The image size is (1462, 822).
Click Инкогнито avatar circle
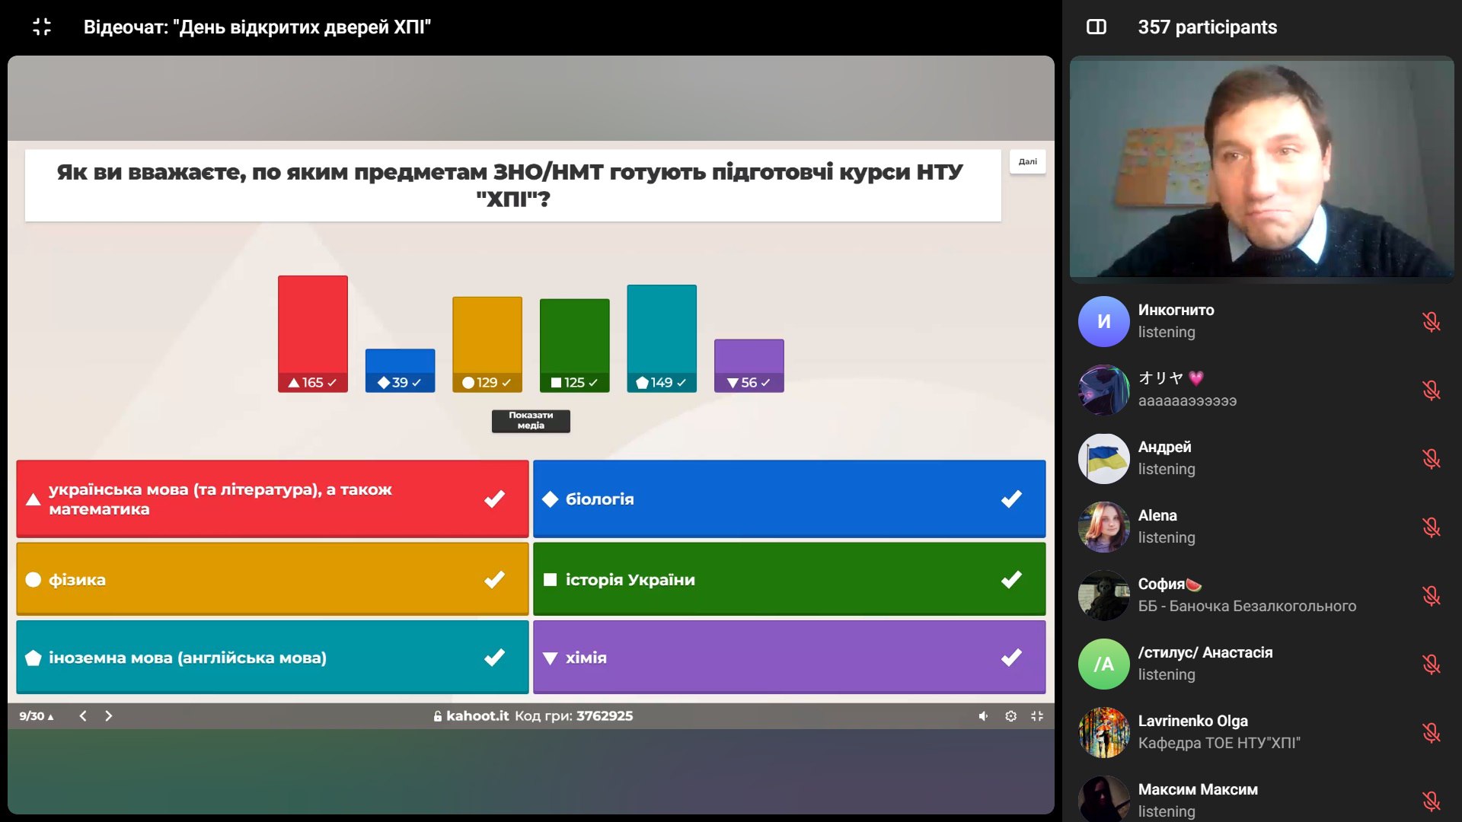[x=1103, y=321]
